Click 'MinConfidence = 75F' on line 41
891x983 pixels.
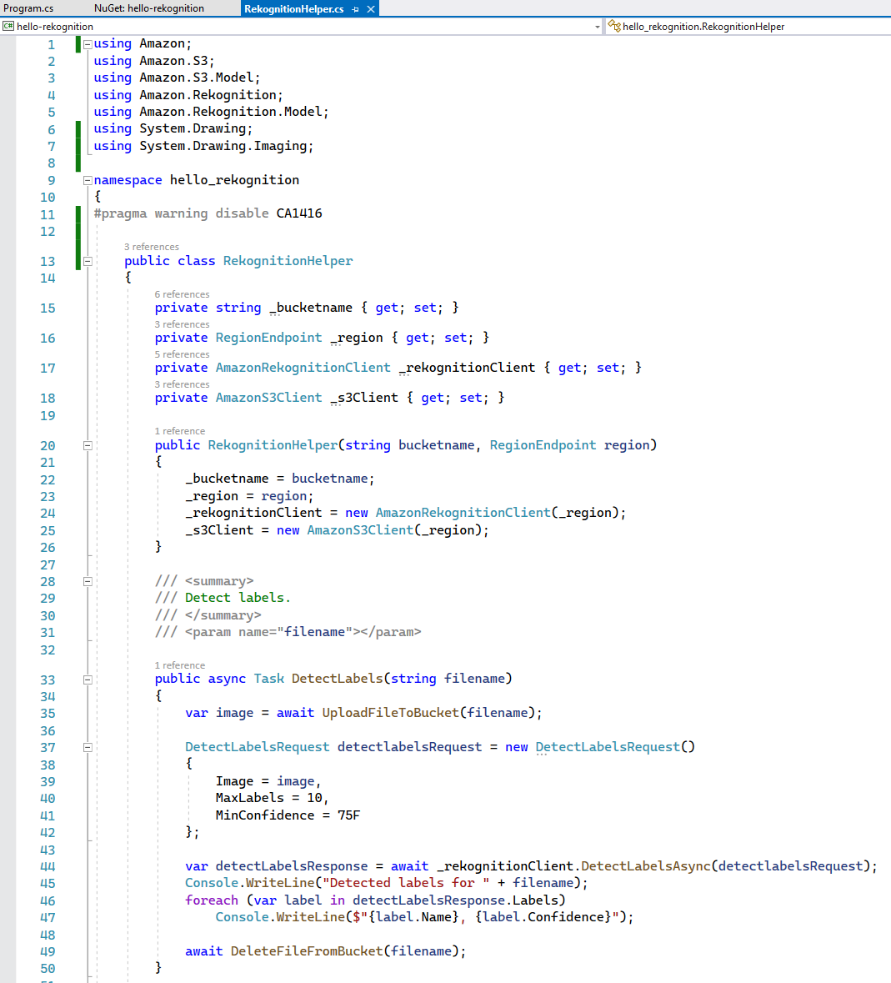click(x=288, y=815)
